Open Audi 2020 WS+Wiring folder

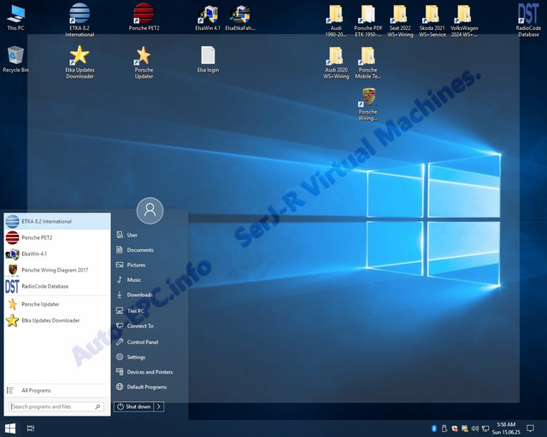coord(336,62)
